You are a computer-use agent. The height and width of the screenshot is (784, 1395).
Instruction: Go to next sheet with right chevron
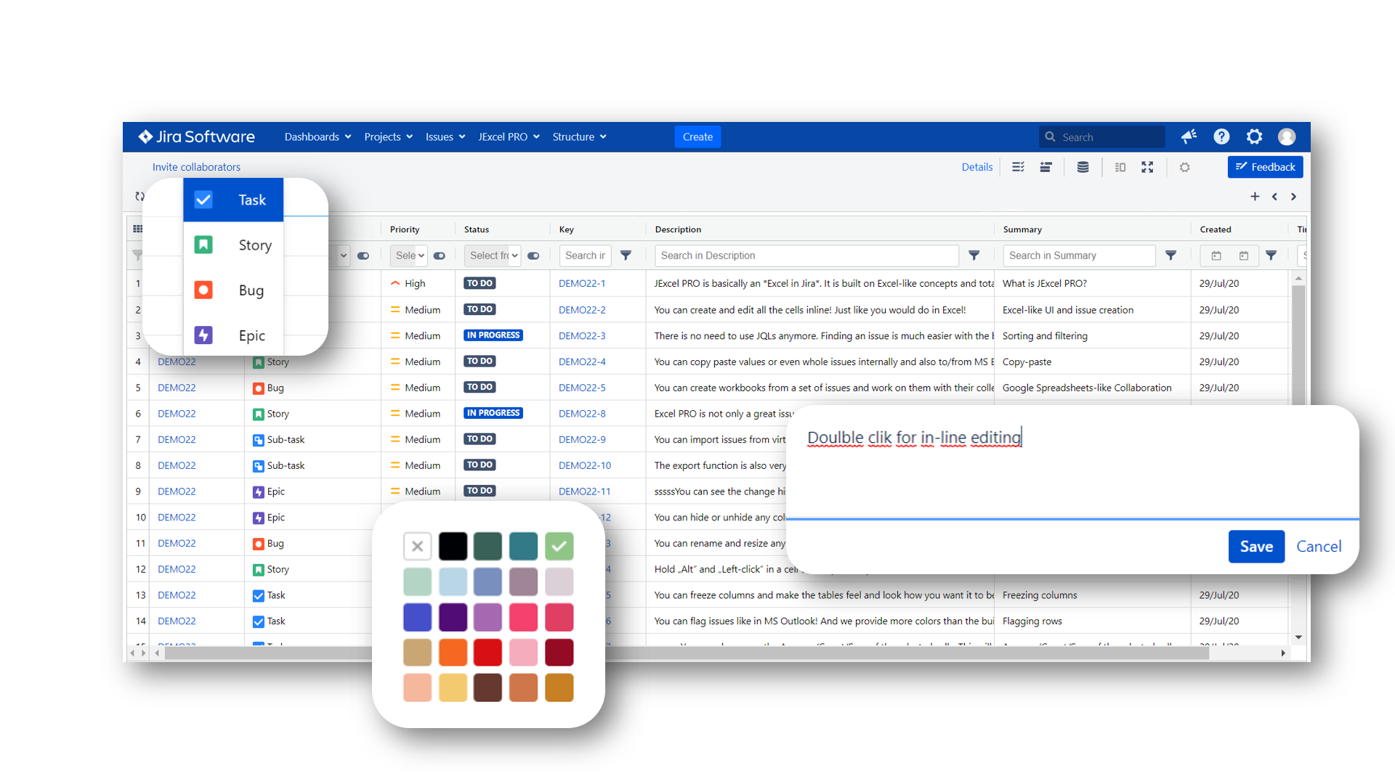point(1293,196)
